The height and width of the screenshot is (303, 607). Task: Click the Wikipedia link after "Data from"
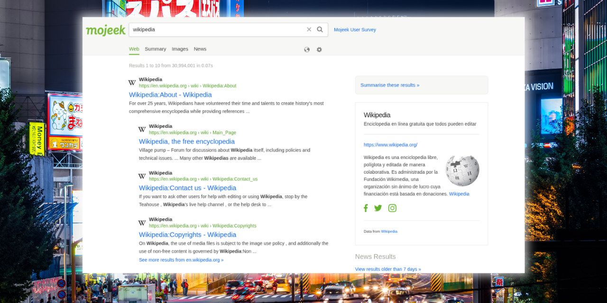[389, 232]
